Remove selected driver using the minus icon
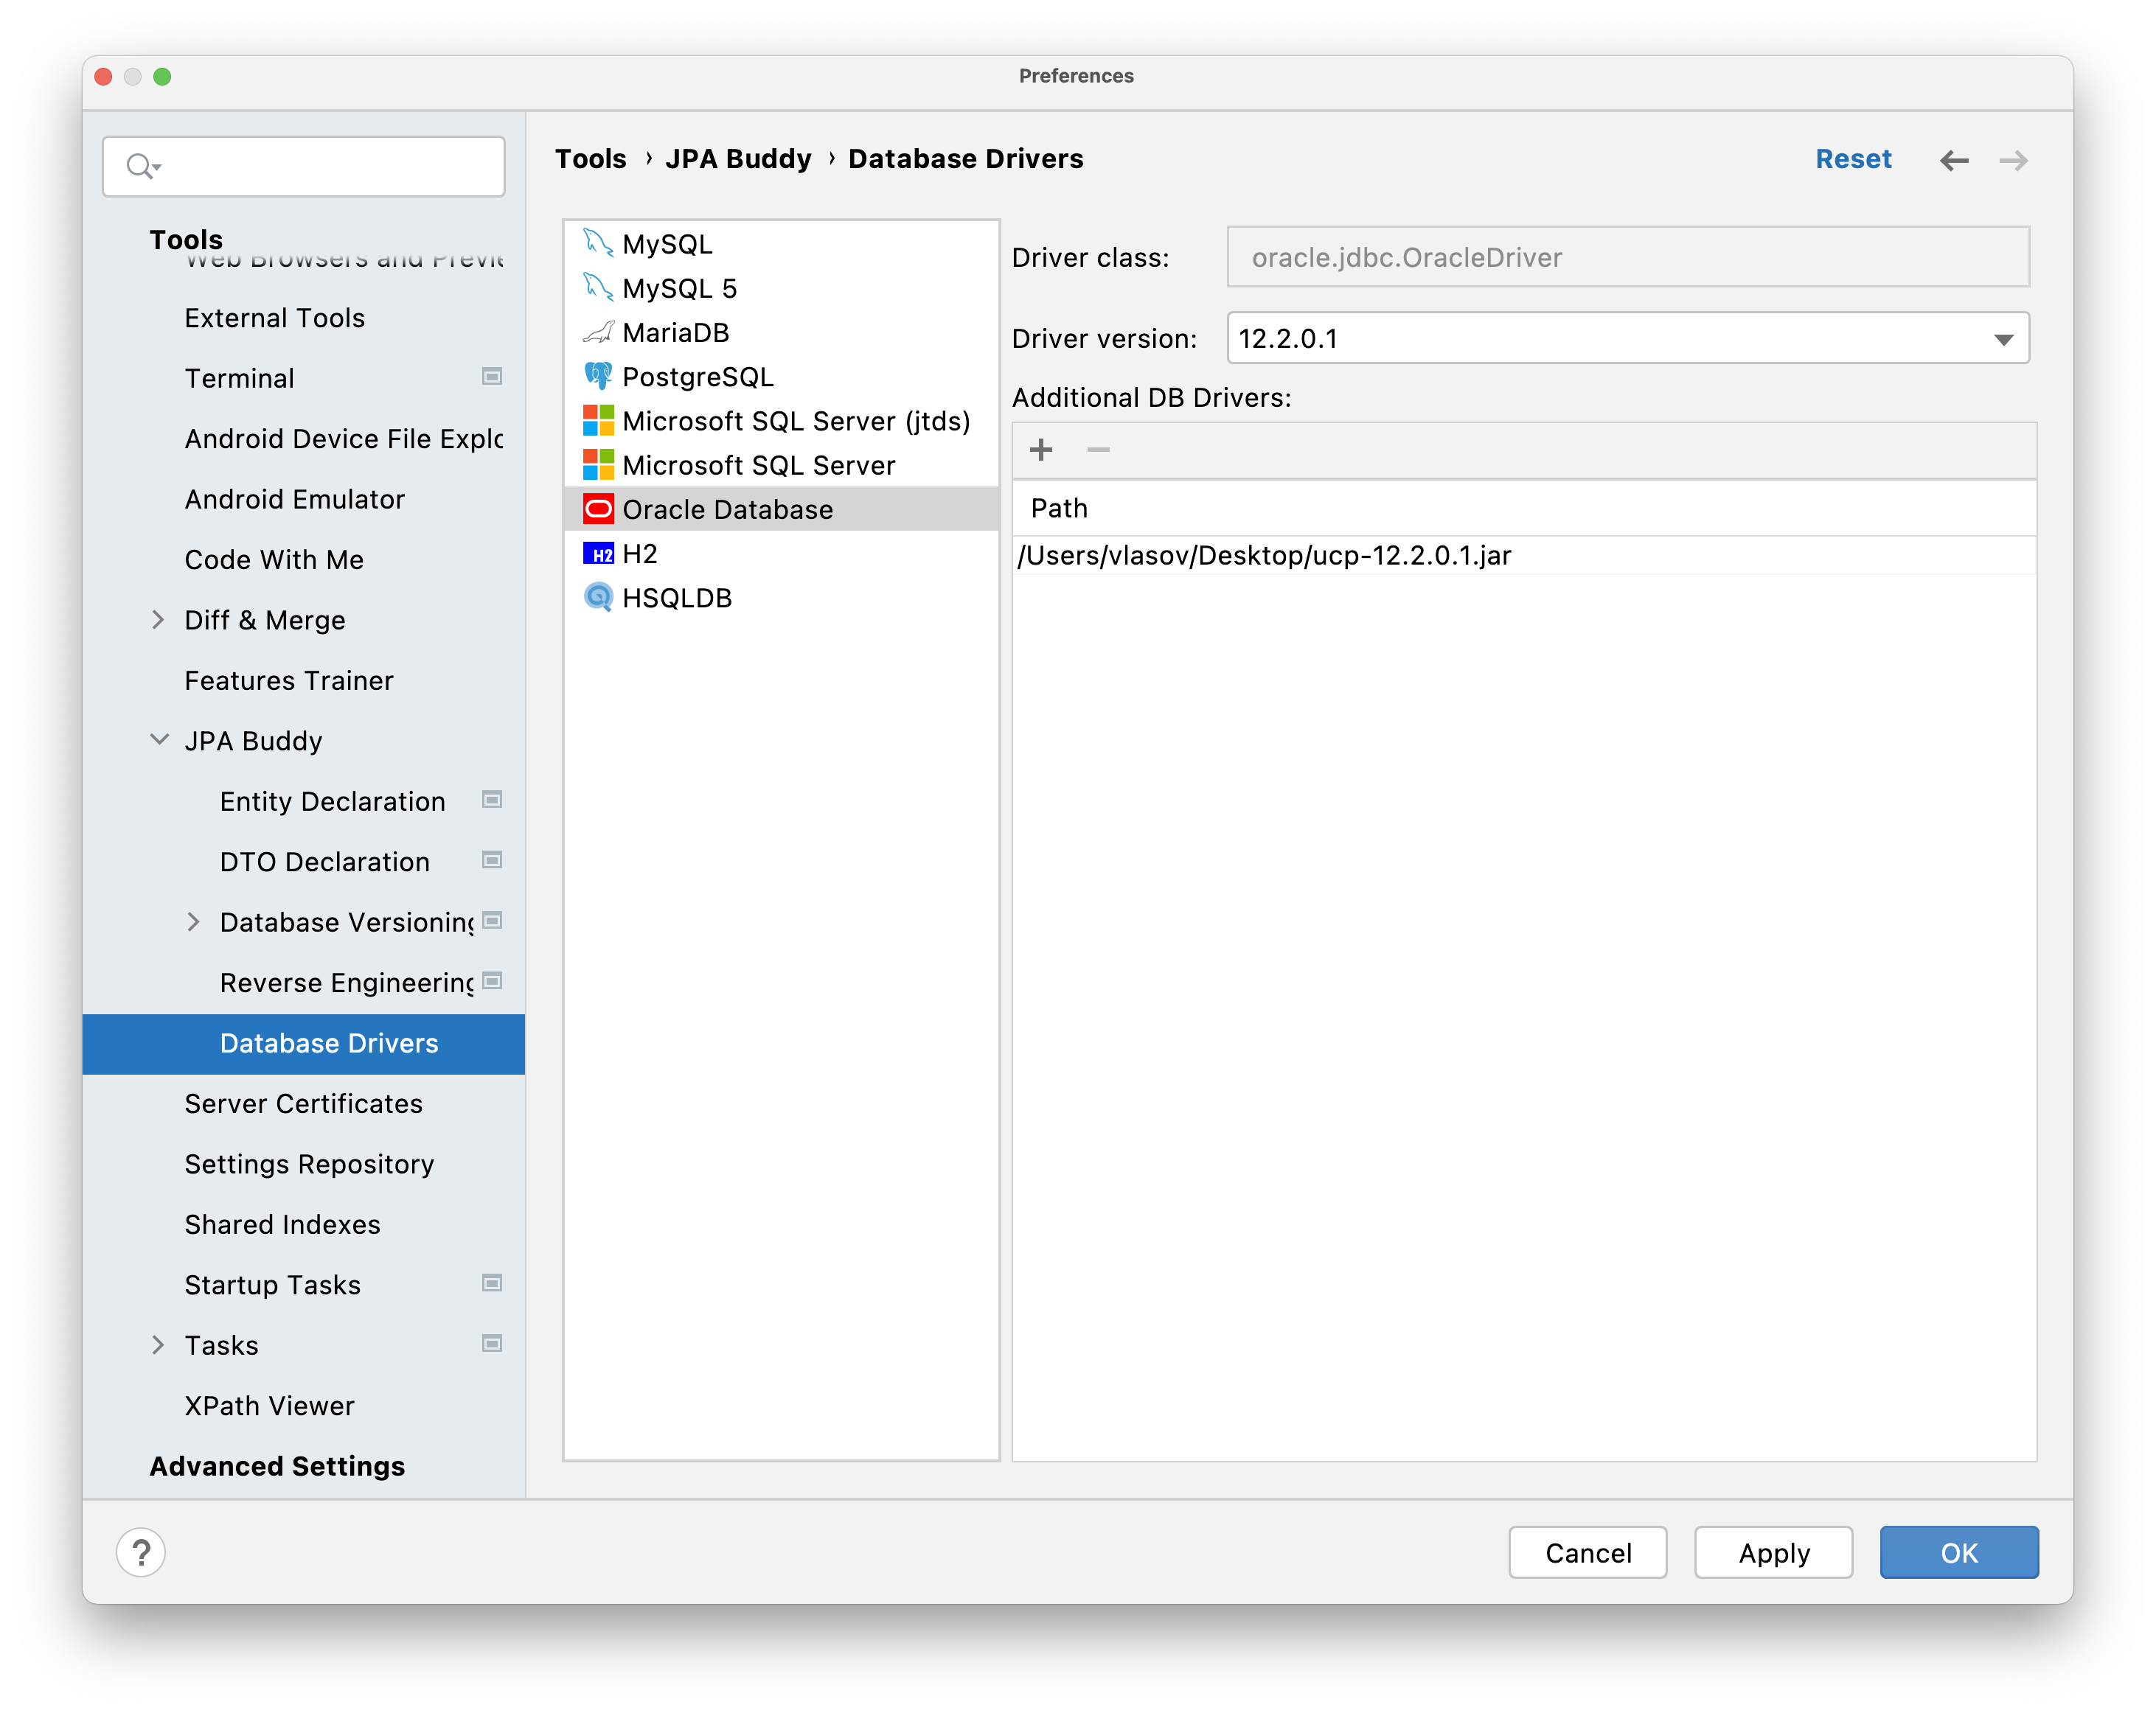 click(x=1098, y=450)
